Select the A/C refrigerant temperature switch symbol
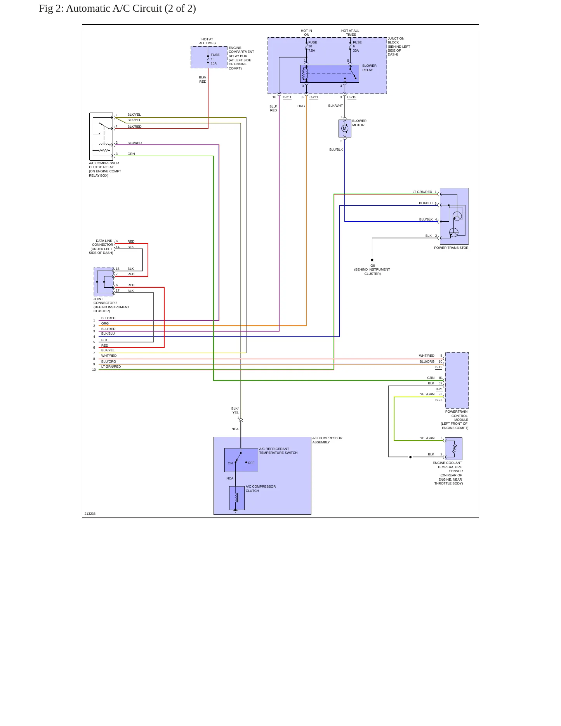The height and width of the screenshot is (726, 561). pos(241,460)
